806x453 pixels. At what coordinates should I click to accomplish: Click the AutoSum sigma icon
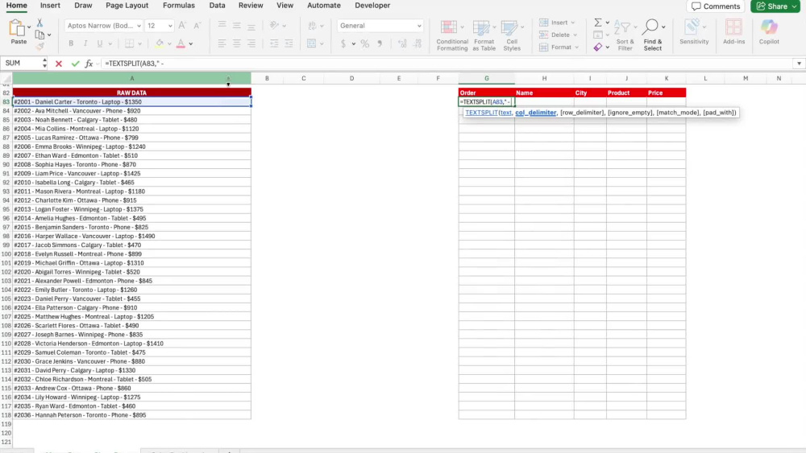tap(598, 23)
